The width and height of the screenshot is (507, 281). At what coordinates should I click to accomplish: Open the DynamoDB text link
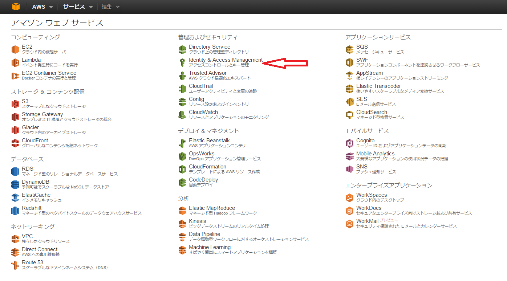tap(35, 182)
